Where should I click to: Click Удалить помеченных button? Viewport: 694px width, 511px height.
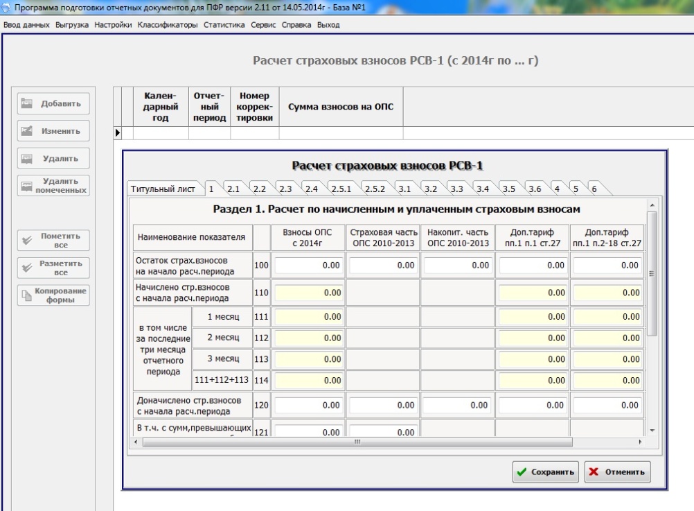(x=53, y=185)
